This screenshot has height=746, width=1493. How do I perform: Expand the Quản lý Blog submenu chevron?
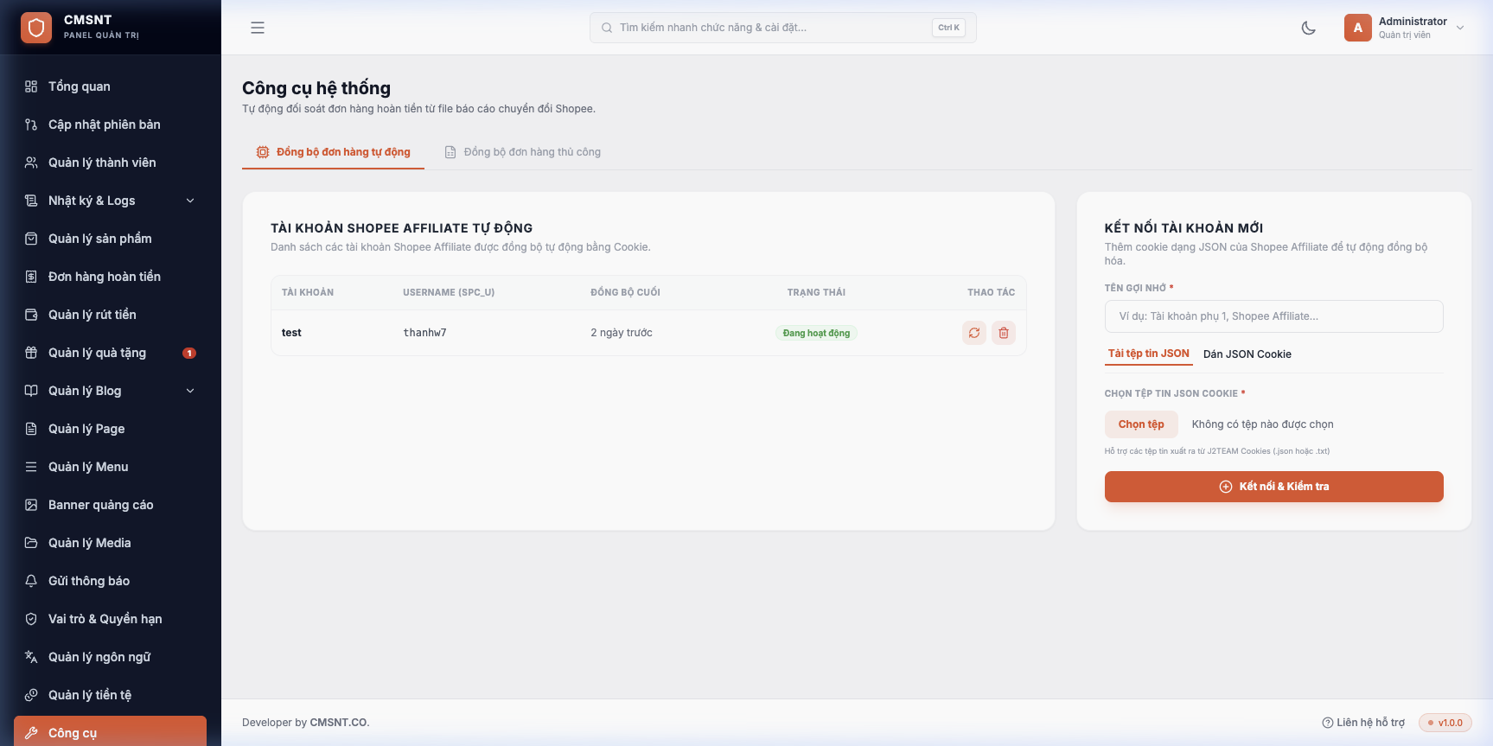(x=190, y=391)
